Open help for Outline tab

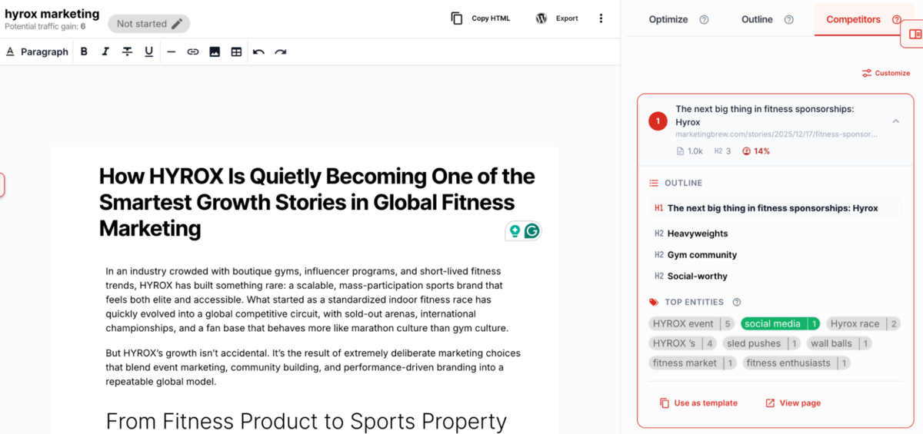tap(788, 20)
